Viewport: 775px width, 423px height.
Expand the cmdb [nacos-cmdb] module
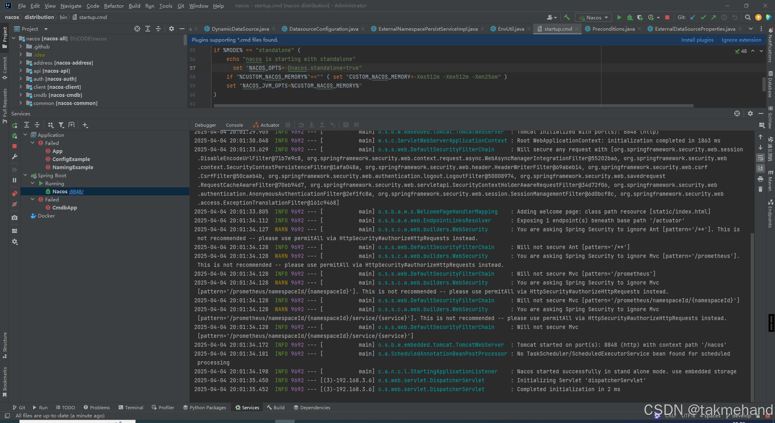coord(21,95)
